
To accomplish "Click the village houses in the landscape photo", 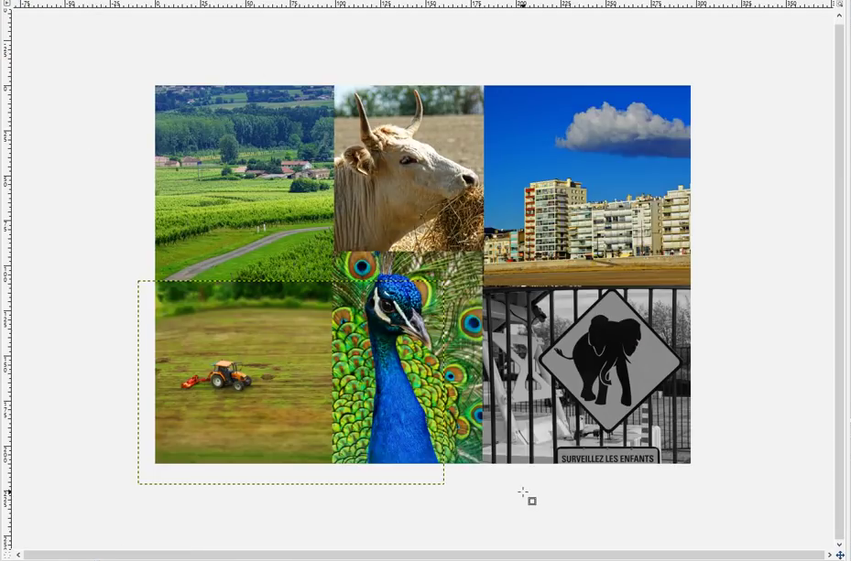I will tap(275, 168).
